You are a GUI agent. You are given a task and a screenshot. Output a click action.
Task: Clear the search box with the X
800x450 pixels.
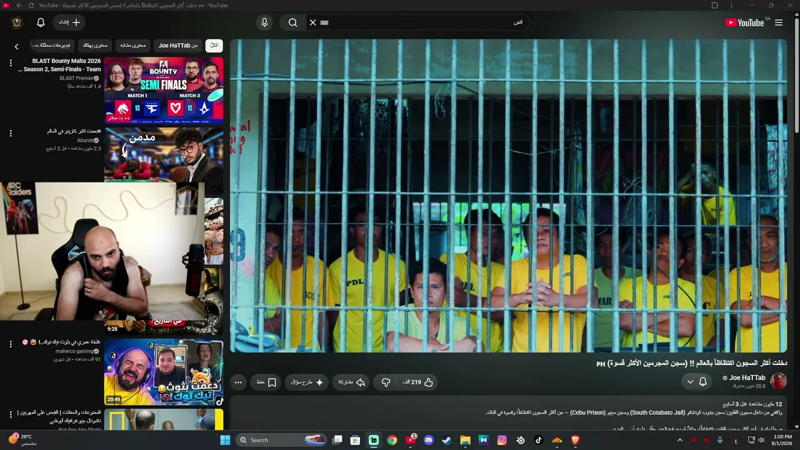coord(313,22)
